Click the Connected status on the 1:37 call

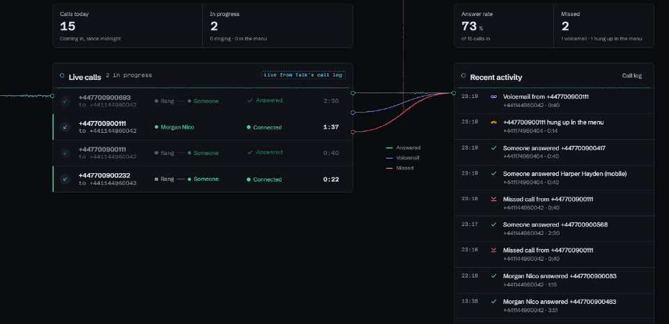(264, 127)
